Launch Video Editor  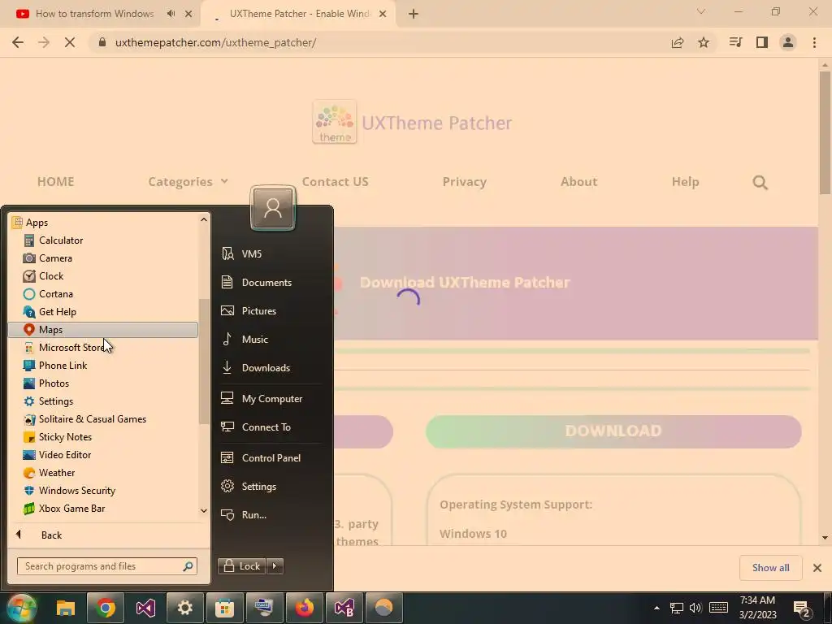(103, 455)
